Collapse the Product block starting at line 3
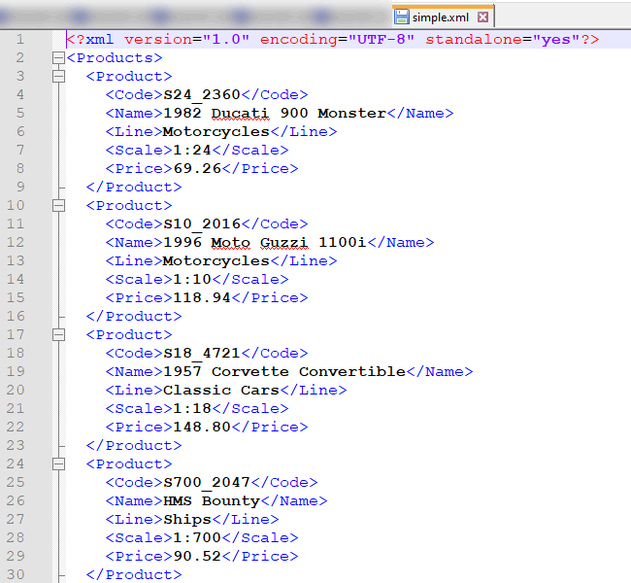The height and width of the screenshot is (583, 631). point(58,77)
